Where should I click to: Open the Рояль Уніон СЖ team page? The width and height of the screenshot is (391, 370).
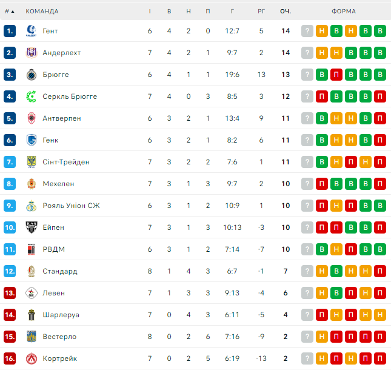coord(71,206)
